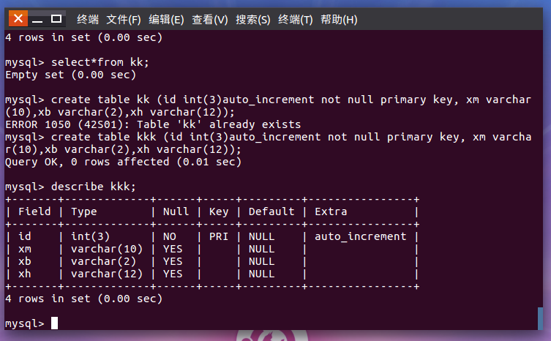This screenshot has width=551, height=341.
Task: Open the 搜索(S) menu
Action: tap(253, 19)
